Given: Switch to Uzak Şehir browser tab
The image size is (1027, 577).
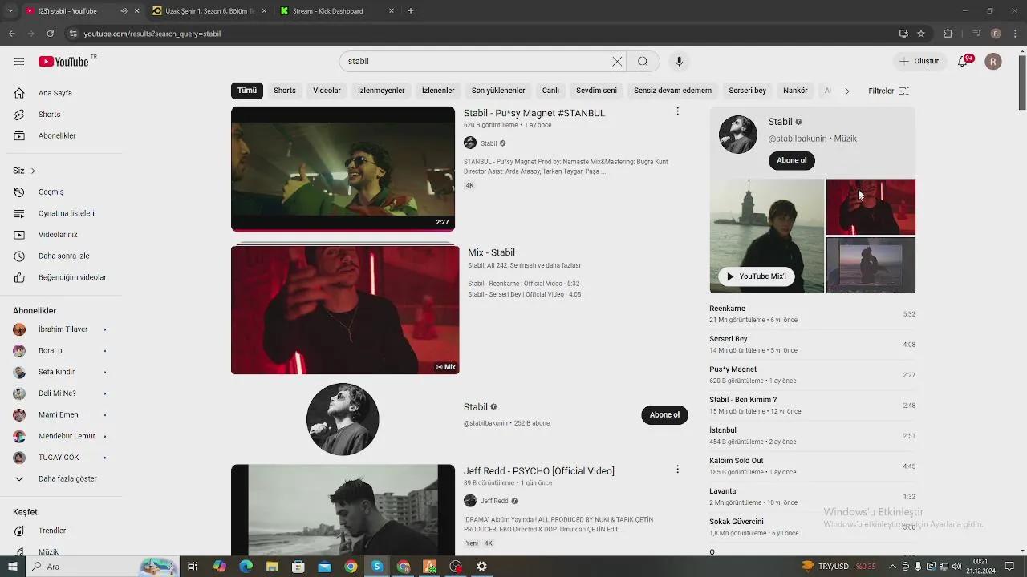Looking at the screenshot, I should pos(209,11).
